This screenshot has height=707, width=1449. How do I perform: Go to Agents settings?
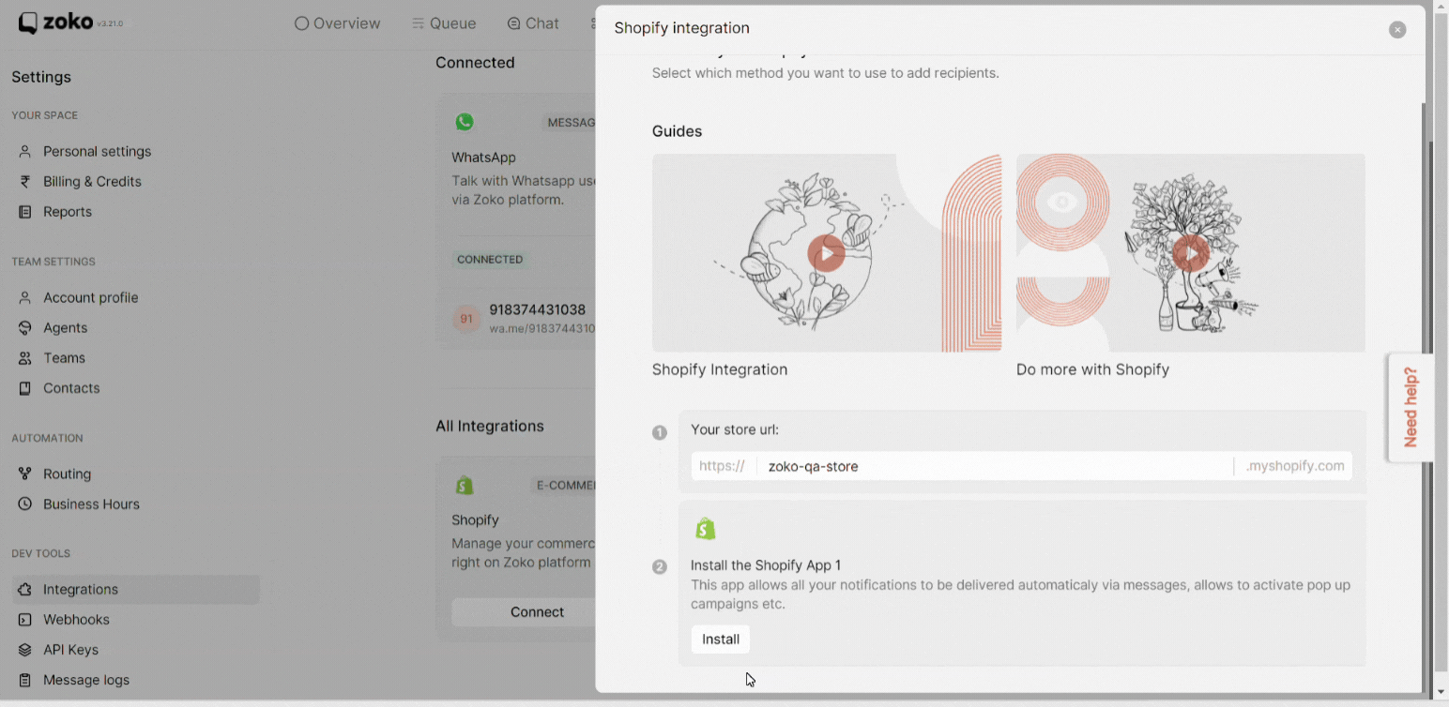coord(65,327)
